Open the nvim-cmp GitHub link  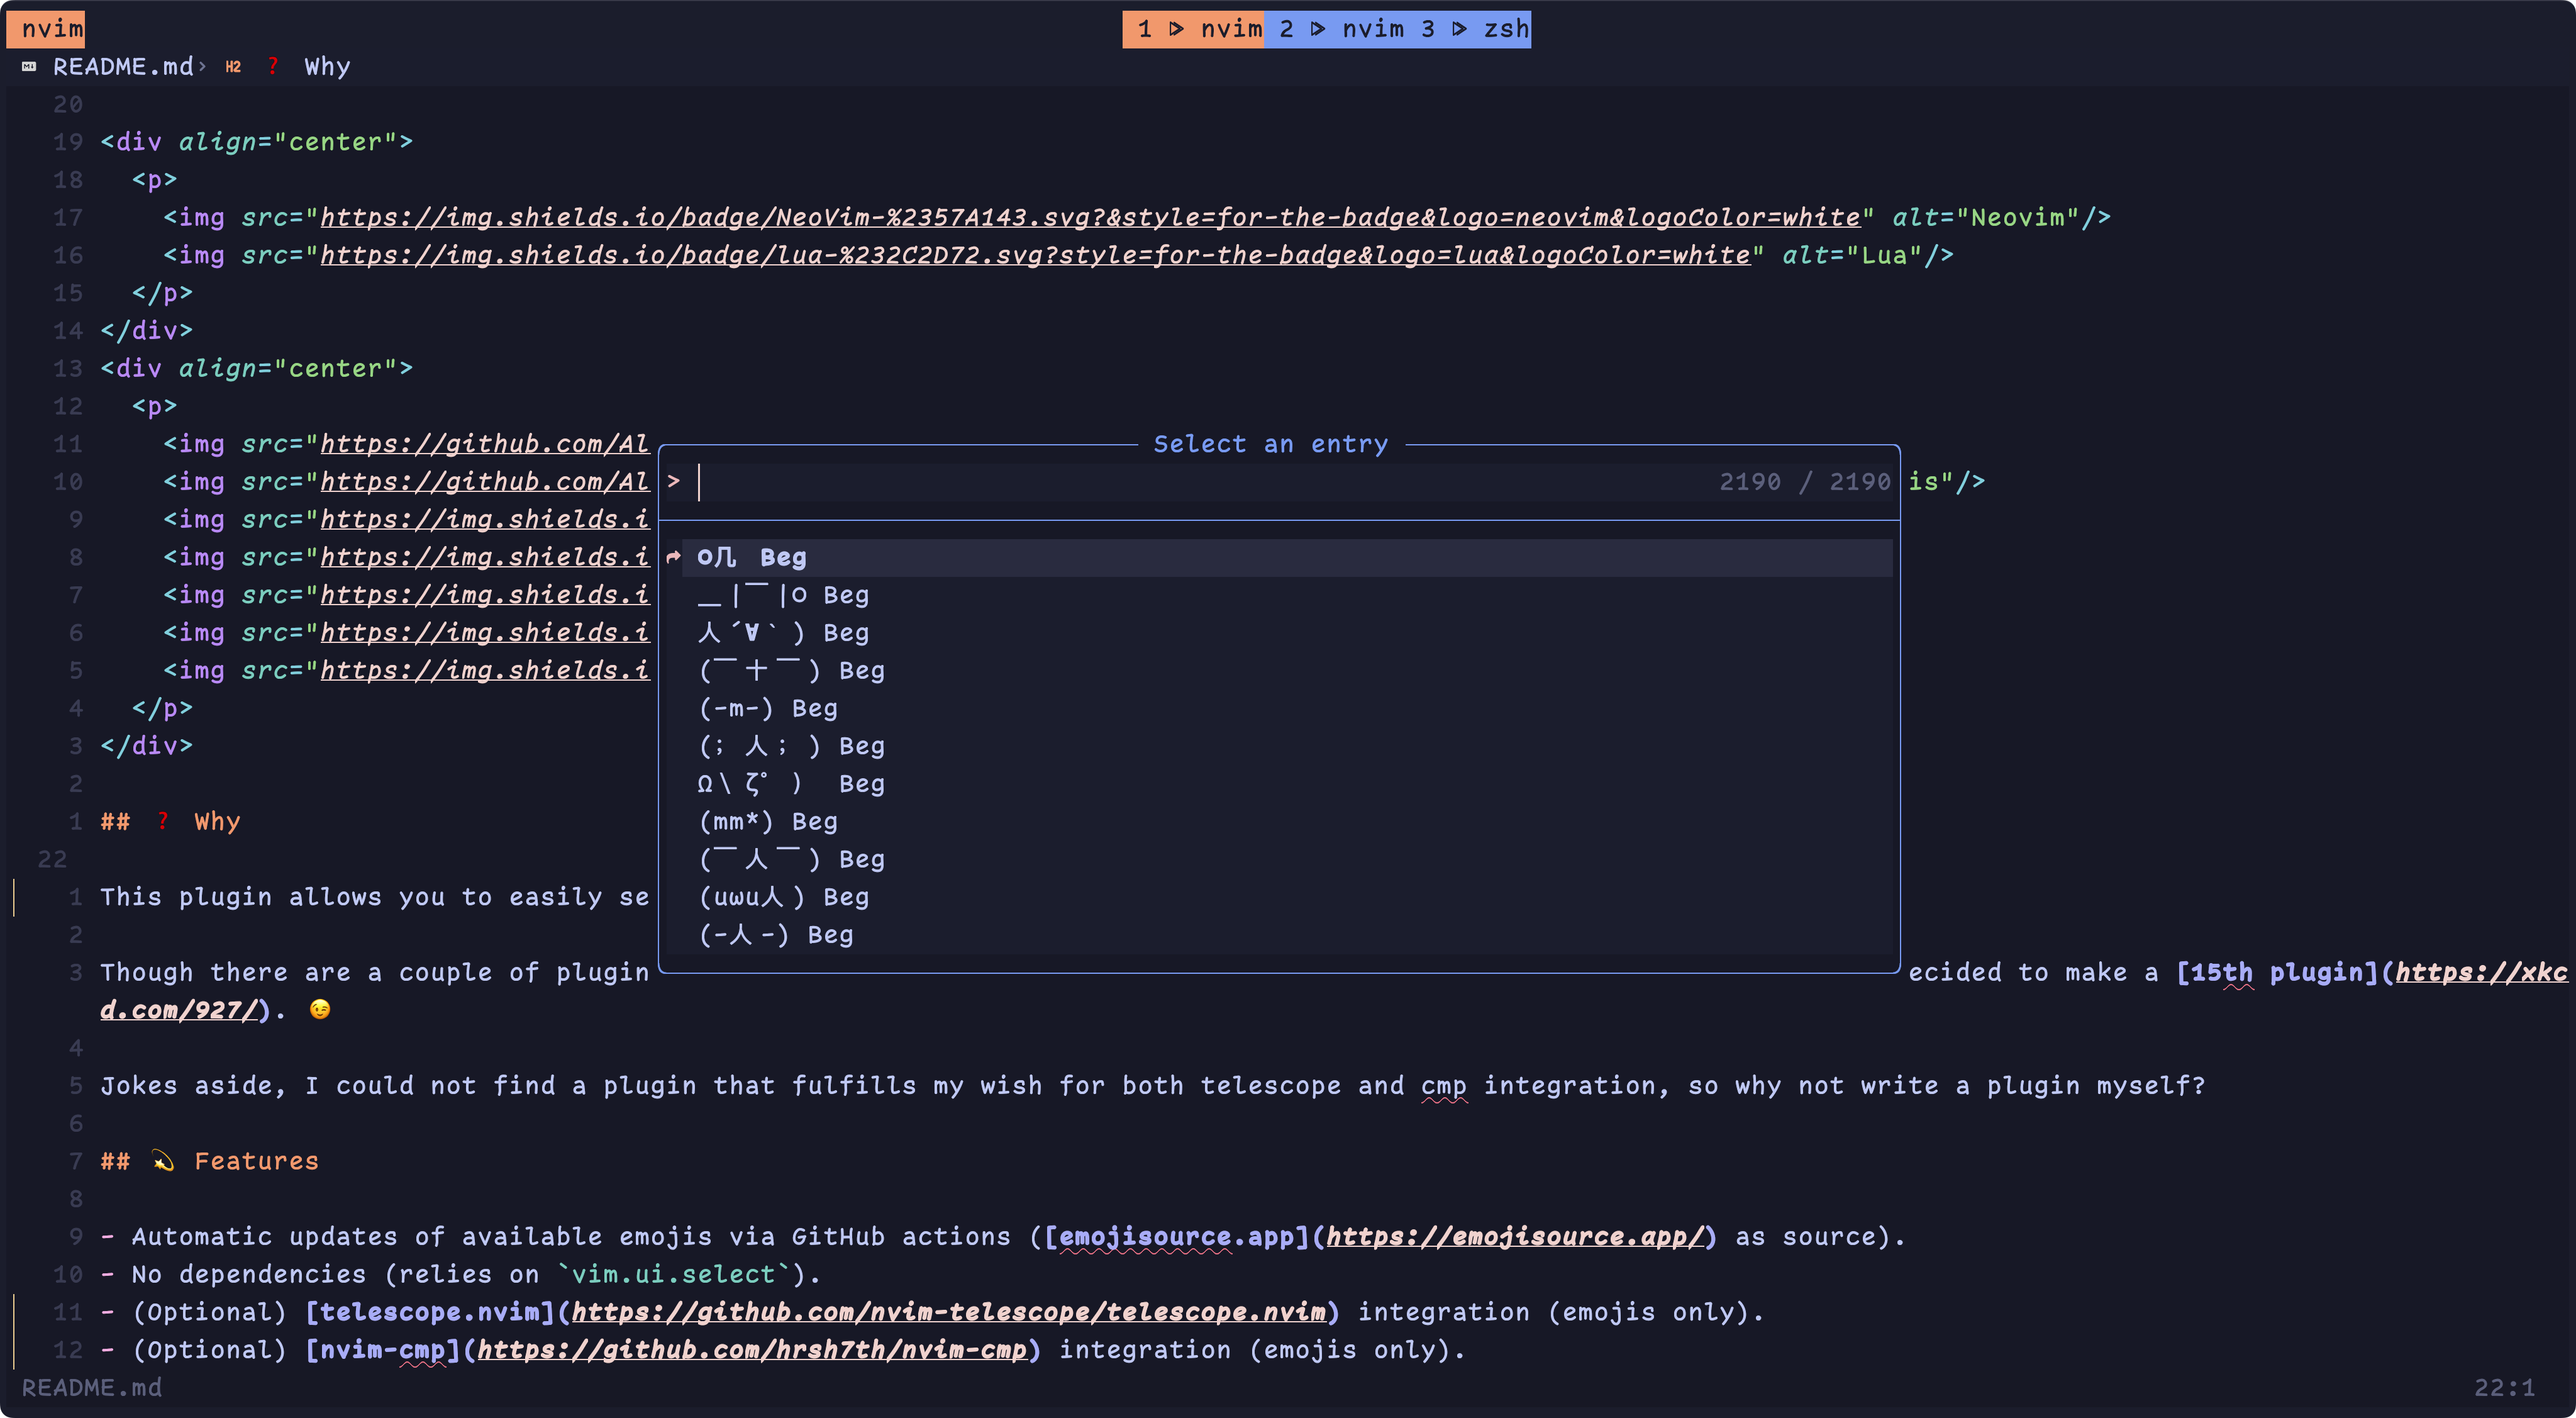click(x=752, y=1350)
